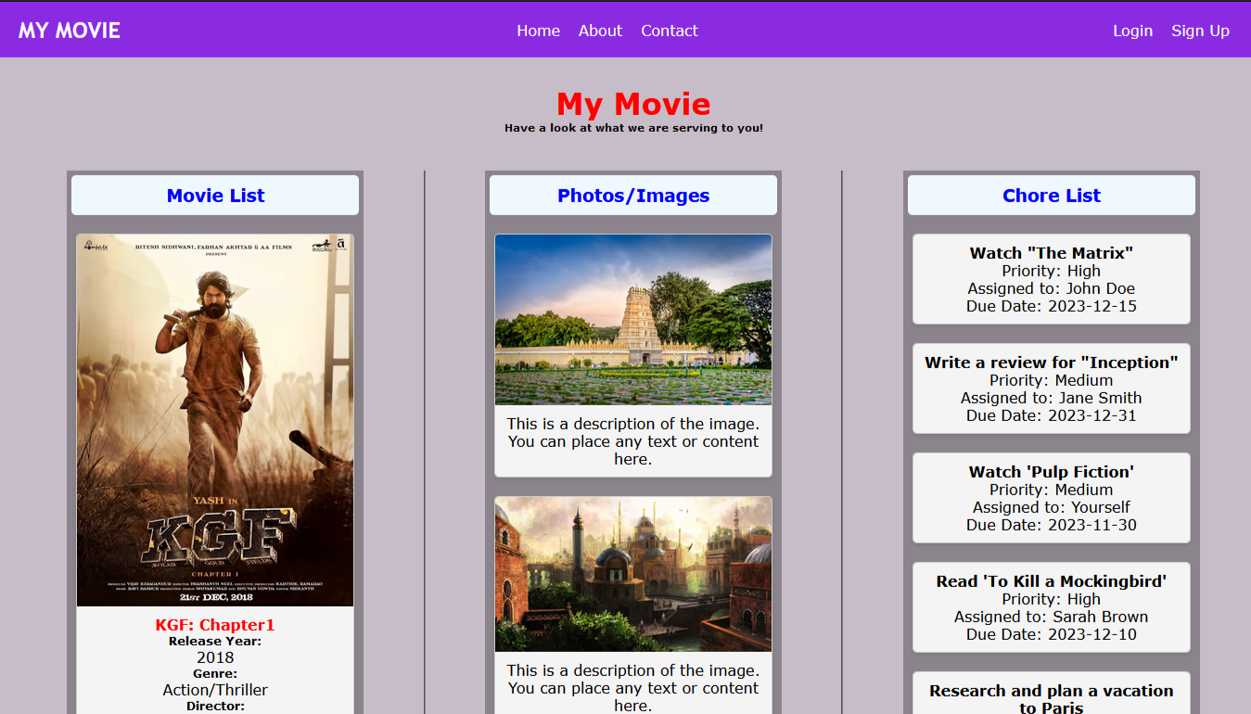Click the red My Movie page title
The width and height of the screenshot is (1251, 714).
[633, 104]
